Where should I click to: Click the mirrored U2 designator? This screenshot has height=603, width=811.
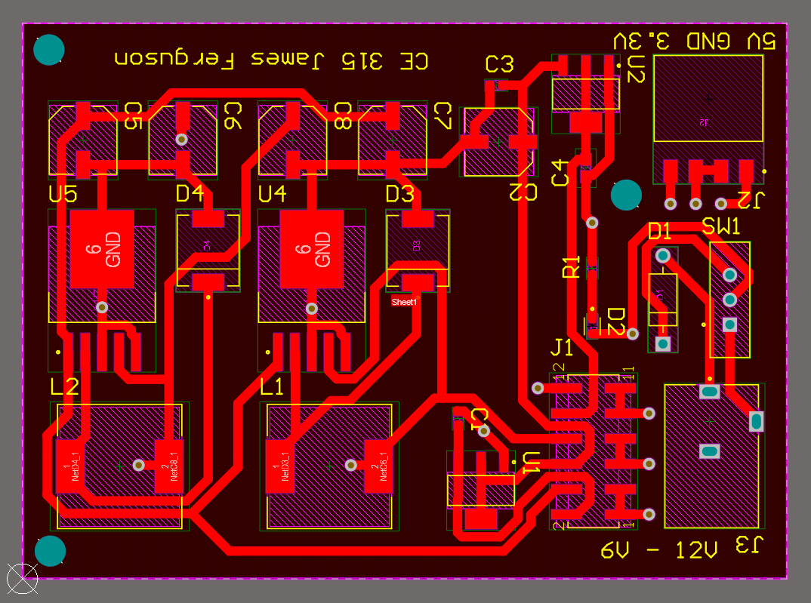coord(636,69)
